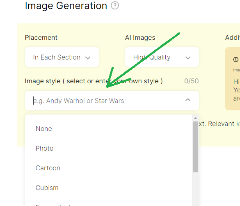Screen dimensions: 240x206
Task: Click the scrollbar up arrow in style list
Action: pos(195,118)
